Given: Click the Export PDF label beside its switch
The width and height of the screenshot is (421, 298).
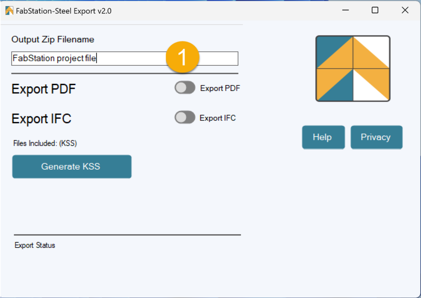Looking at the screenshot, I should point(220,88).
